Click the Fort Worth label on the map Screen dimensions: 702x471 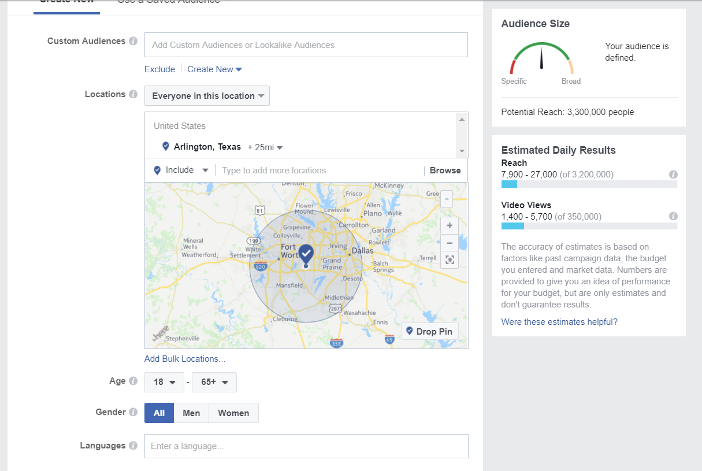click(x=288, y=251)
